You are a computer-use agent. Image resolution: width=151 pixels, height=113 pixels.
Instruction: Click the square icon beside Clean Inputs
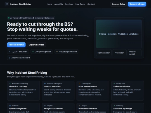(x=79, y=84)
